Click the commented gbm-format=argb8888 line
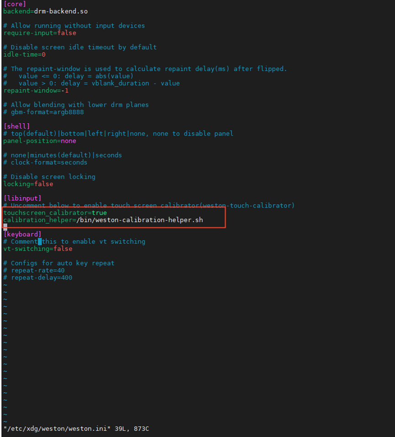Screen dimensions: 395x437 point(43,112)
